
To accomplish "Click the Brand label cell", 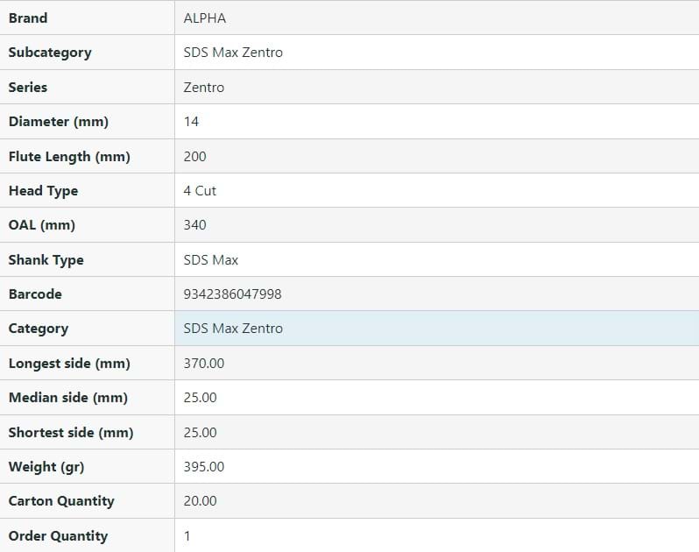I will coord(28,18).
